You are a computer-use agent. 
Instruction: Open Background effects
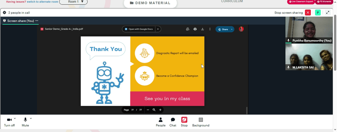pyautogui.click(x=201, y=122)
